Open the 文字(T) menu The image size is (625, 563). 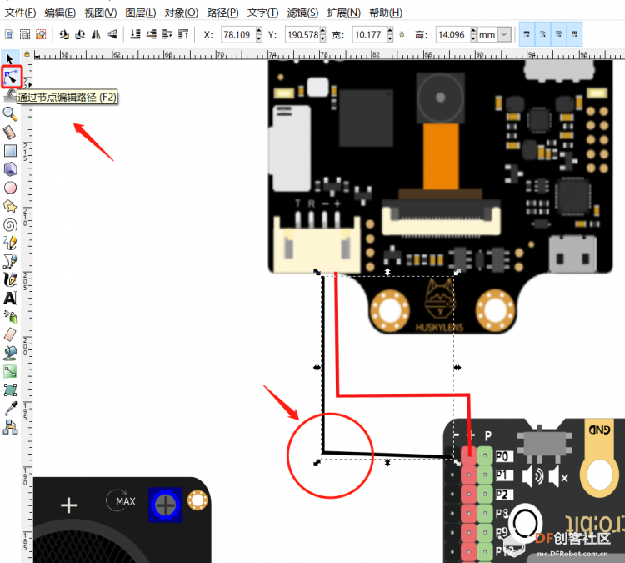pos(263,13)
